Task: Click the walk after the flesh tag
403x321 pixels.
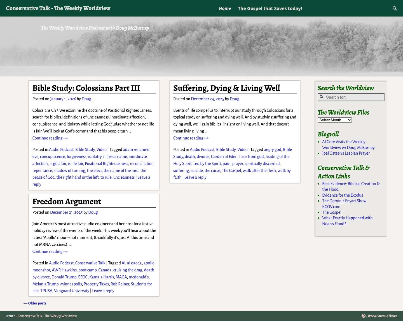Action: (259, 171)
